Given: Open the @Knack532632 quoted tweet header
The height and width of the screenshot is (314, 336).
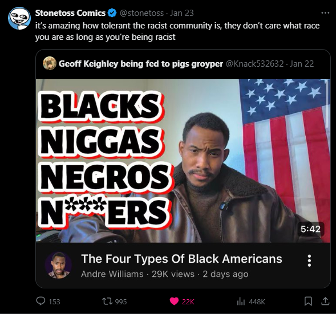Looking at the screenshot, I should pyautogui.click(x=255, y=64).
